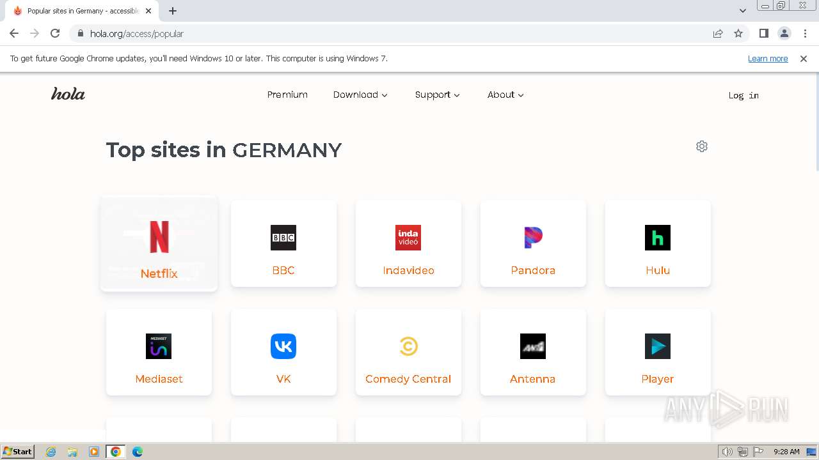View site information lock icon
This screenshot has width=819, height=460.
coord(80,33)
